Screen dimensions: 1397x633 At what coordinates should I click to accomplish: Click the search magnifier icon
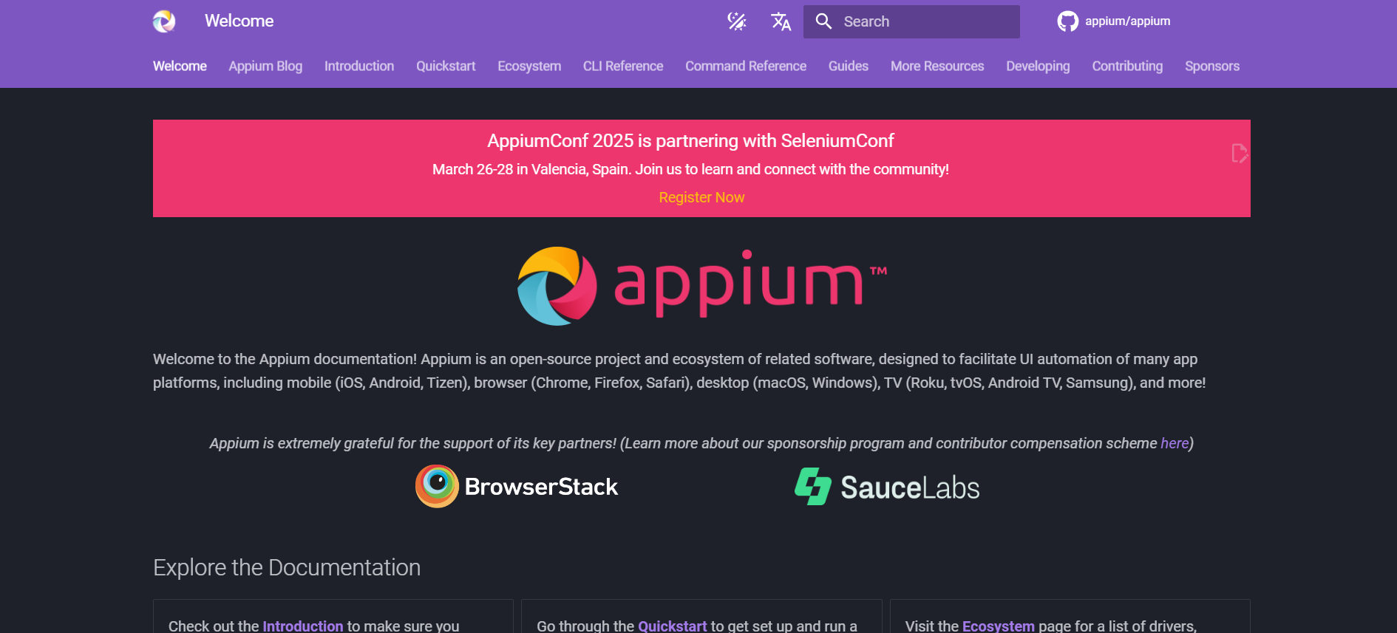823,21
